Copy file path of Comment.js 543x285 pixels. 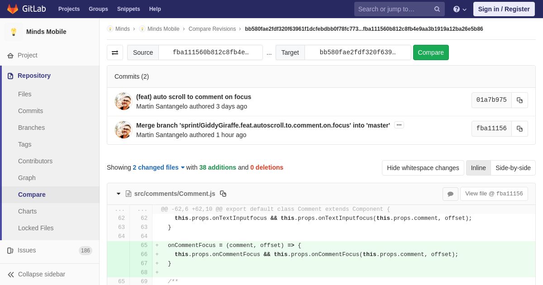[x=223, y=194]
